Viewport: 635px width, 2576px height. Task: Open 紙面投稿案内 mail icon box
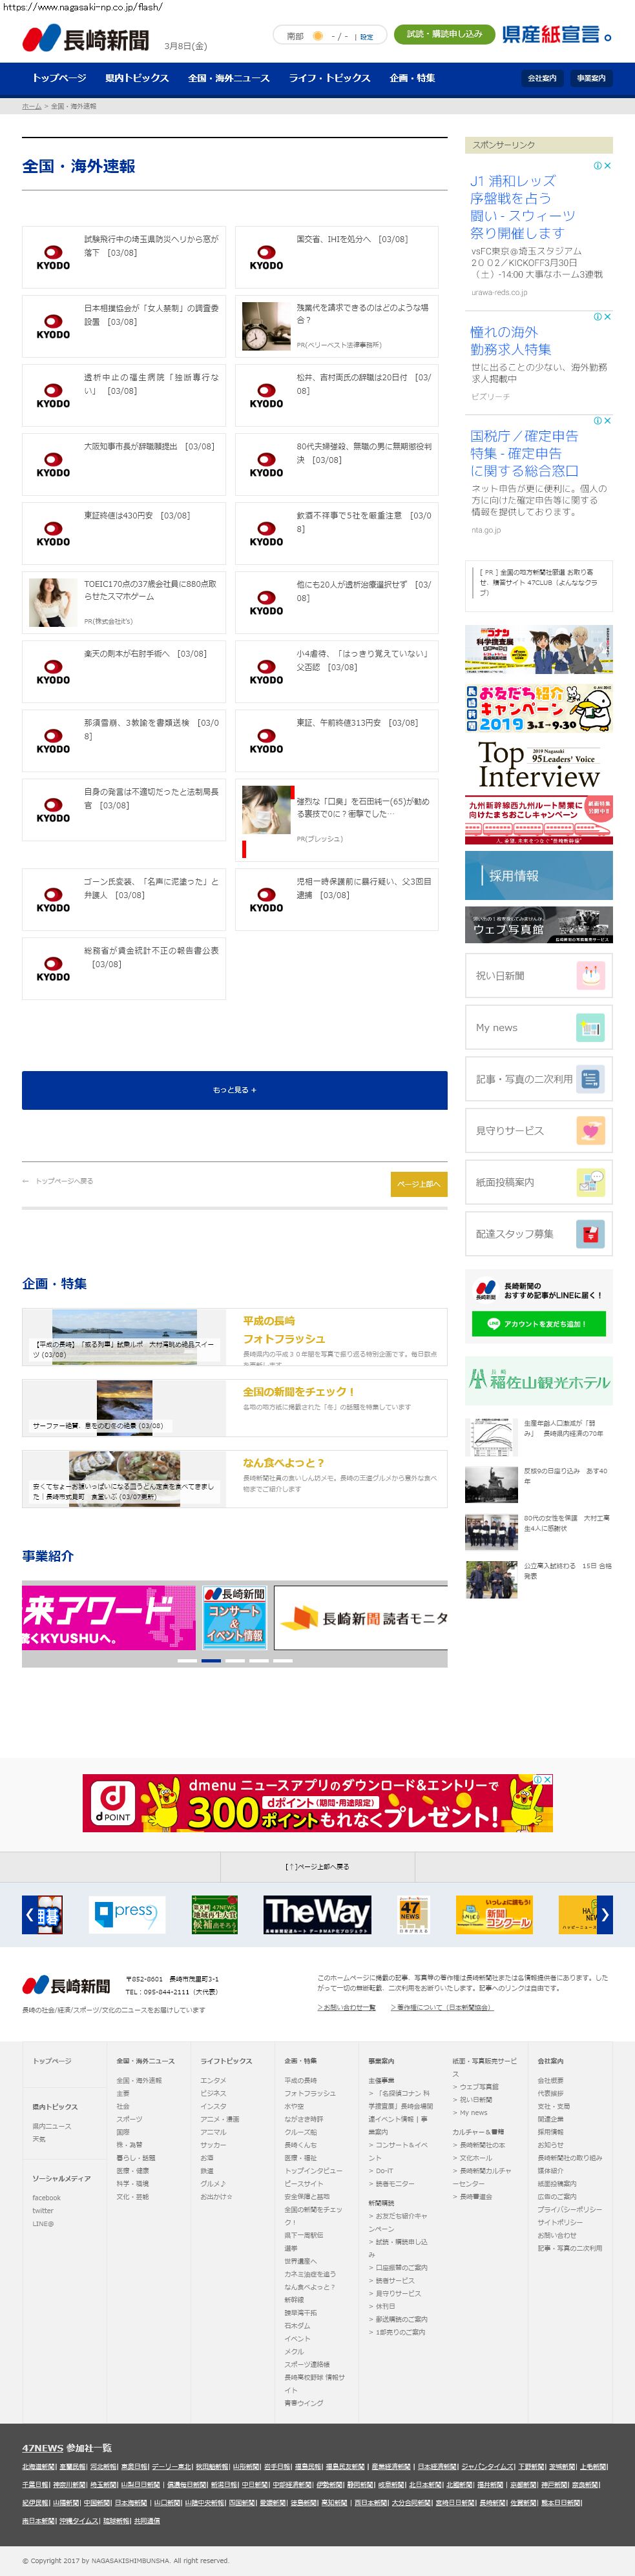[x=538, y=1182]
